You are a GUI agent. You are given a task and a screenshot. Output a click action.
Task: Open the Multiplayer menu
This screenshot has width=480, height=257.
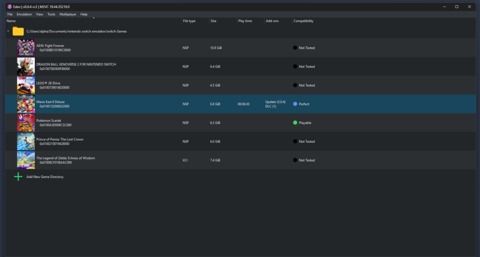point(67,15)
